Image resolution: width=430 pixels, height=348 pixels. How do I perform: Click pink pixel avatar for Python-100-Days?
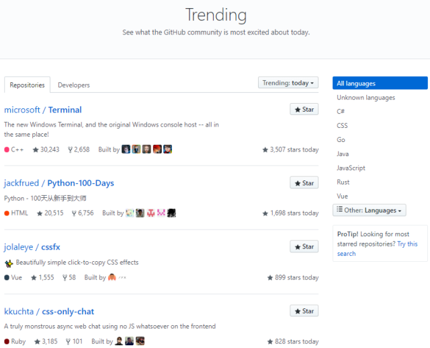[x=161, y=213]
